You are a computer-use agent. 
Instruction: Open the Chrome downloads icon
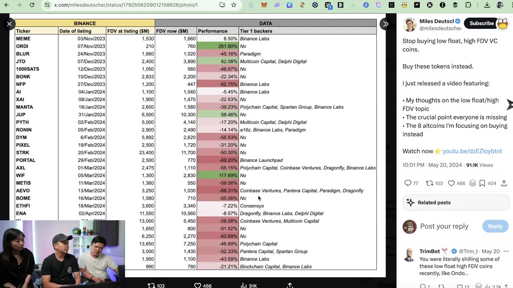(x=487, y=5)
